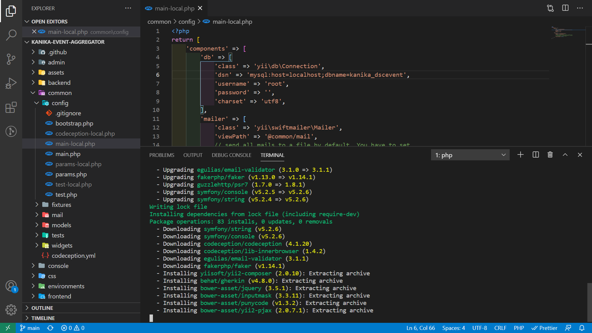
Task: Open bootstrap.php file
Action: point(82,123)
